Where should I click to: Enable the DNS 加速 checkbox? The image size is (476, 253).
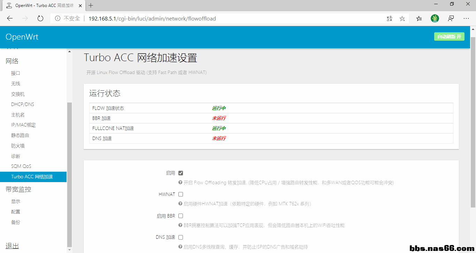[x=181, y=237]
